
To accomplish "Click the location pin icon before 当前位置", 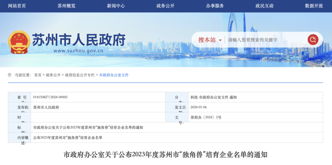I will pos(10,75).
